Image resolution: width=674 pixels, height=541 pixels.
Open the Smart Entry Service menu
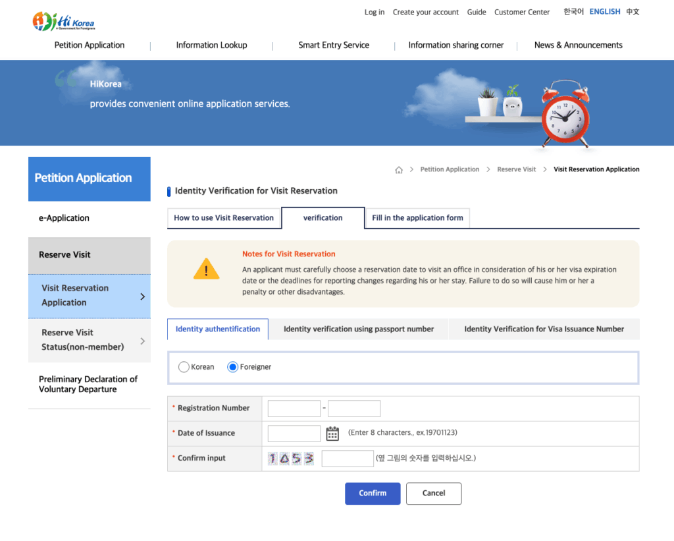point(334,45)
